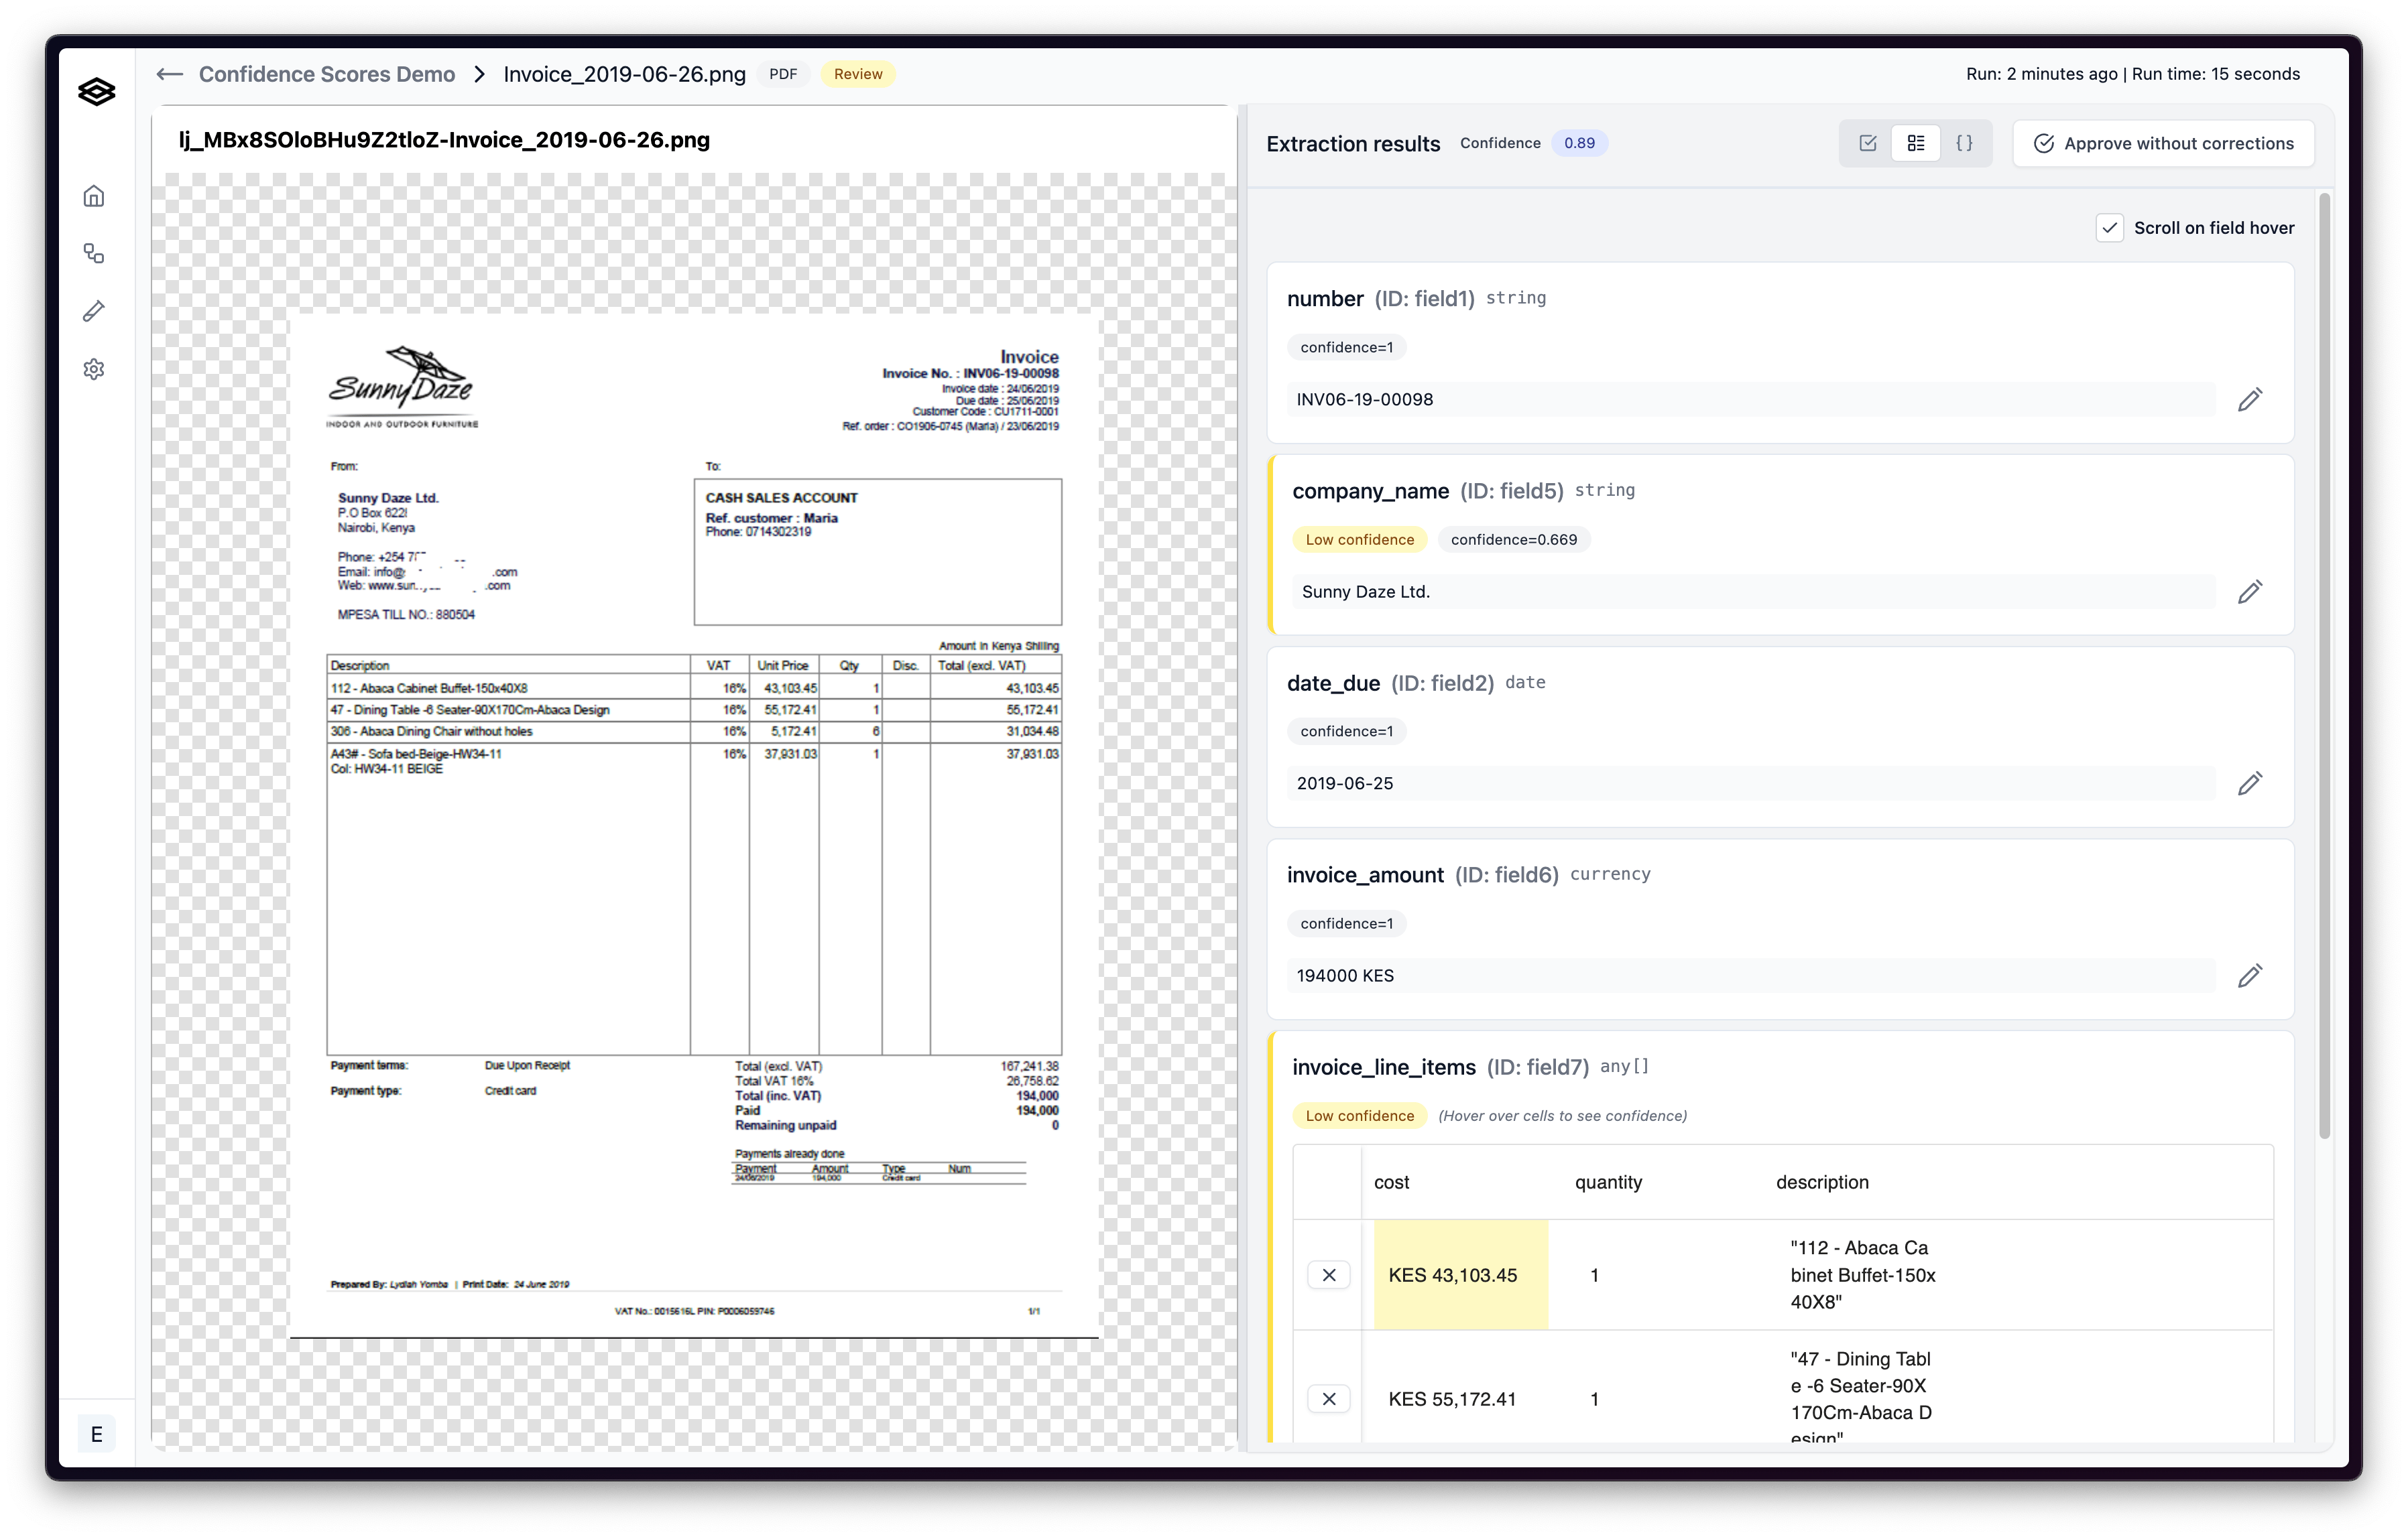Click the layered logo icon at top left
The image size is (2408, 1537).
pyautogui.click(x=97, y=92)
